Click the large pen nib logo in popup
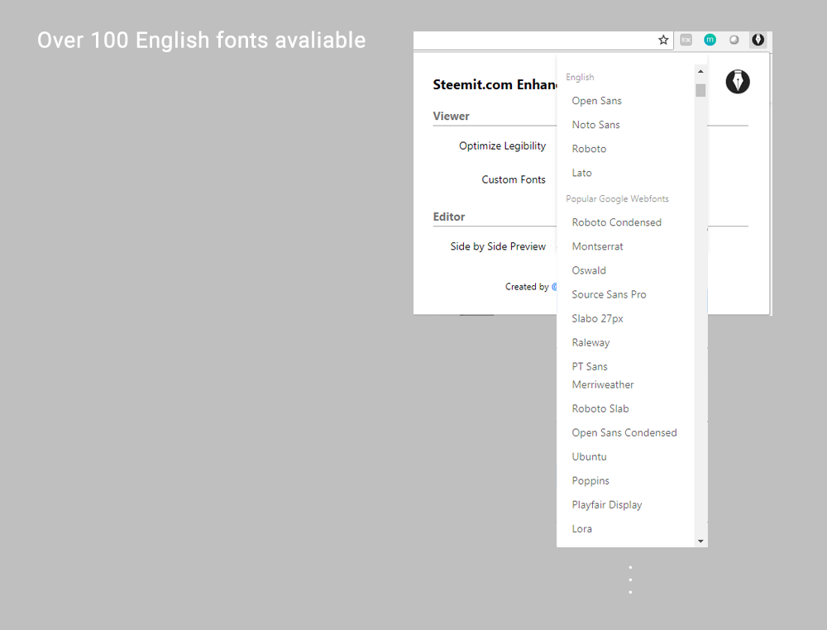The image size is (827, 630). click(x=738, y=82)
